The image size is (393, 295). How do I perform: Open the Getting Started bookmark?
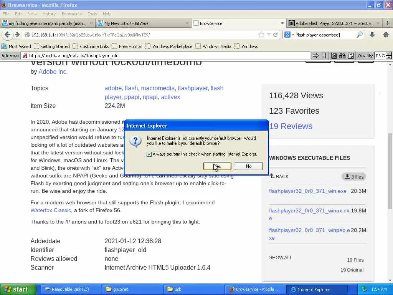coord(52,46)
